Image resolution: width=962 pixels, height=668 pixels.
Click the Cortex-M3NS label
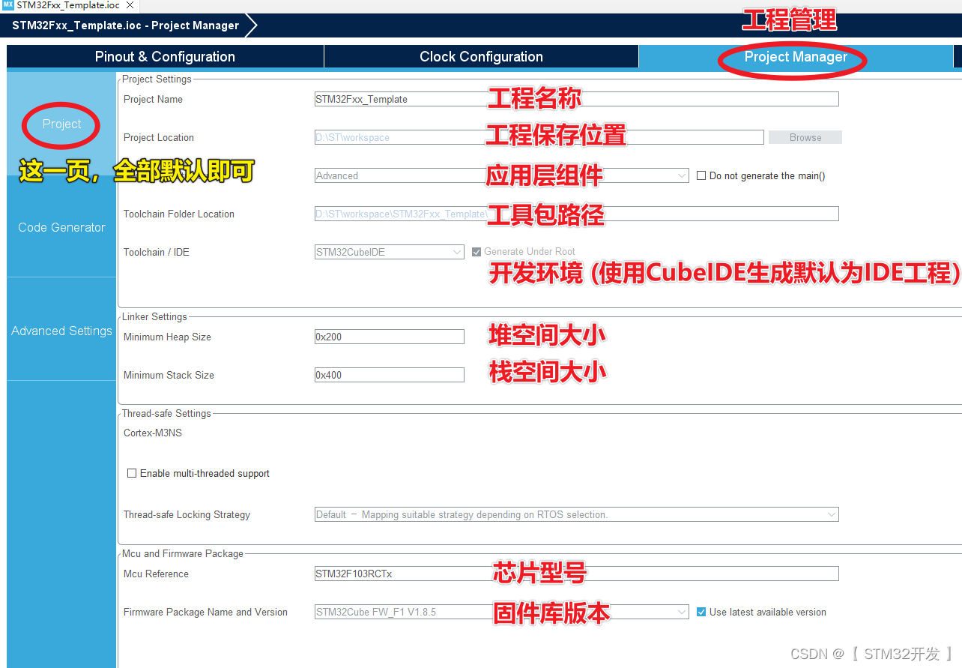153,433
